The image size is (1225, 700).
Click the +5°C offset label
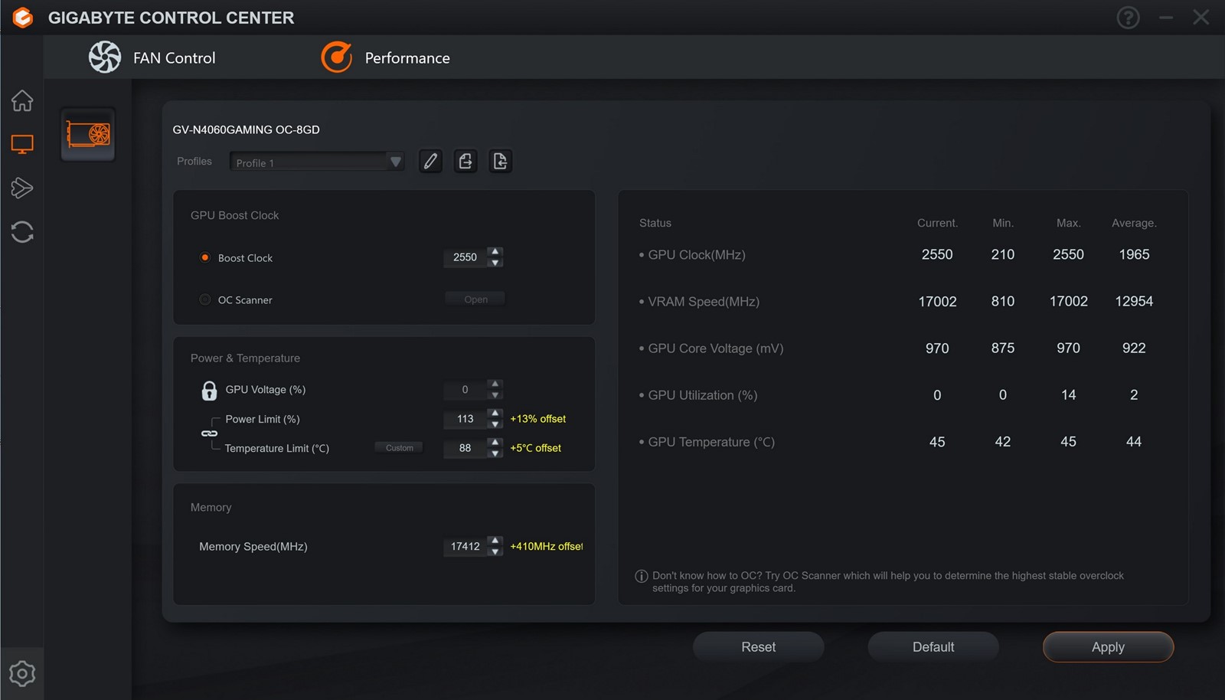536,448
